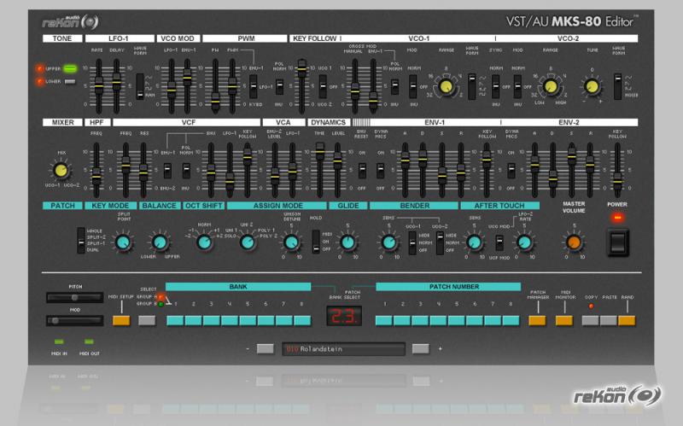This screenshot has height=426, width=683.
Task: Select BANK button 4
Action: tap(230, 321)
